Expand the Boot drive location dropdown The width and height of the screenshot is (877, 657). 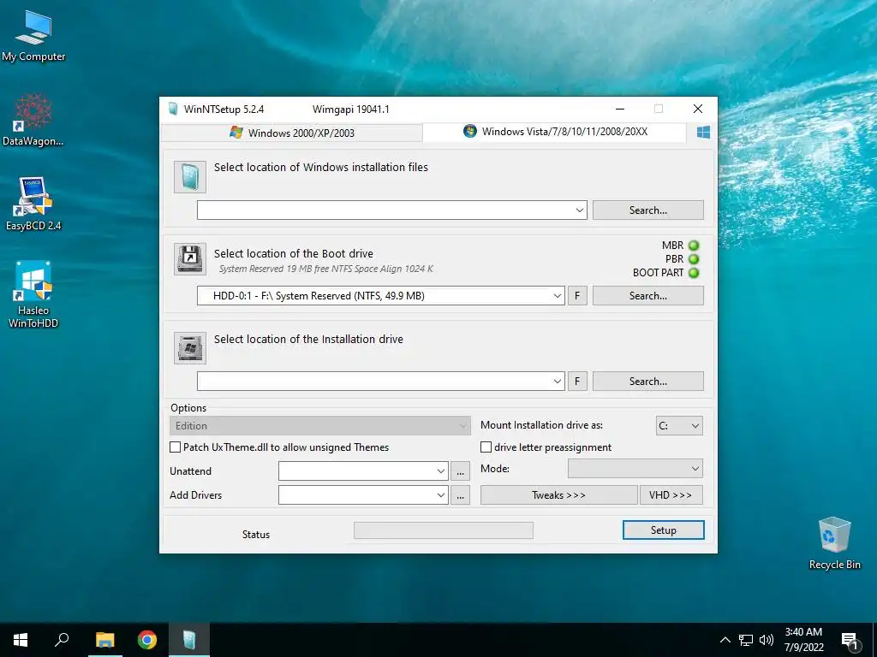click(557, 295)
